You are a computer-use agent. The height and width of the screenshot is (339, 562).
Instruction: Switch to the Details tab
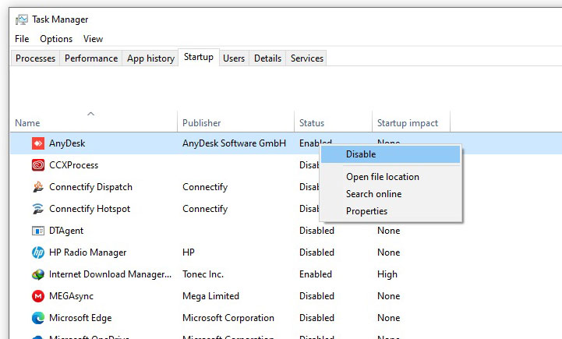(x=267, y=58)
